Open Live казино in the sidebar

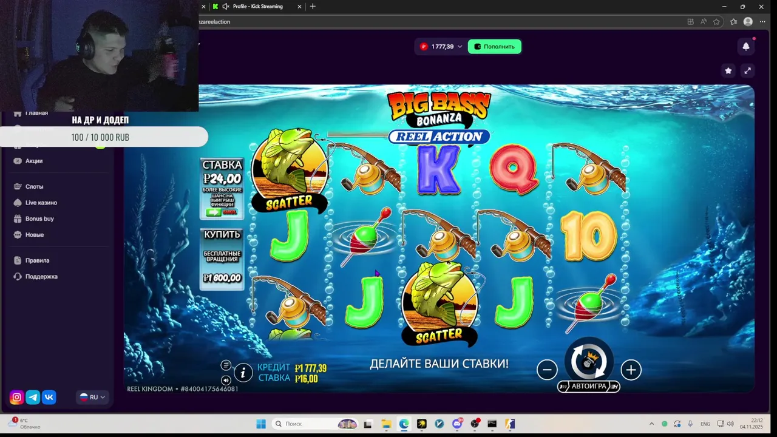pyautogui.click(x=41, y=203)
